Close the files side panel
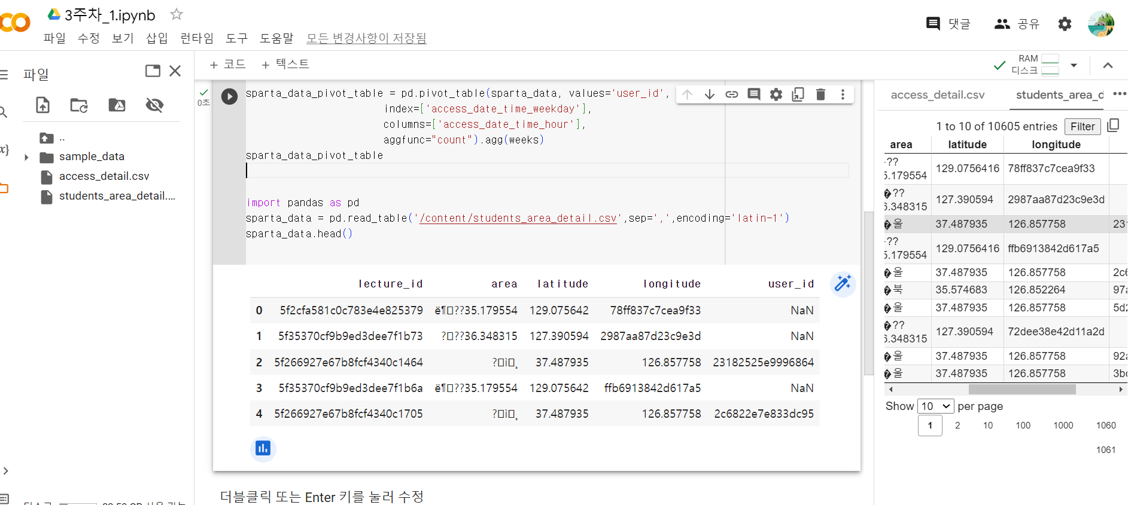The width and height of the screenshot is (1128, 505). pos(175,71)
